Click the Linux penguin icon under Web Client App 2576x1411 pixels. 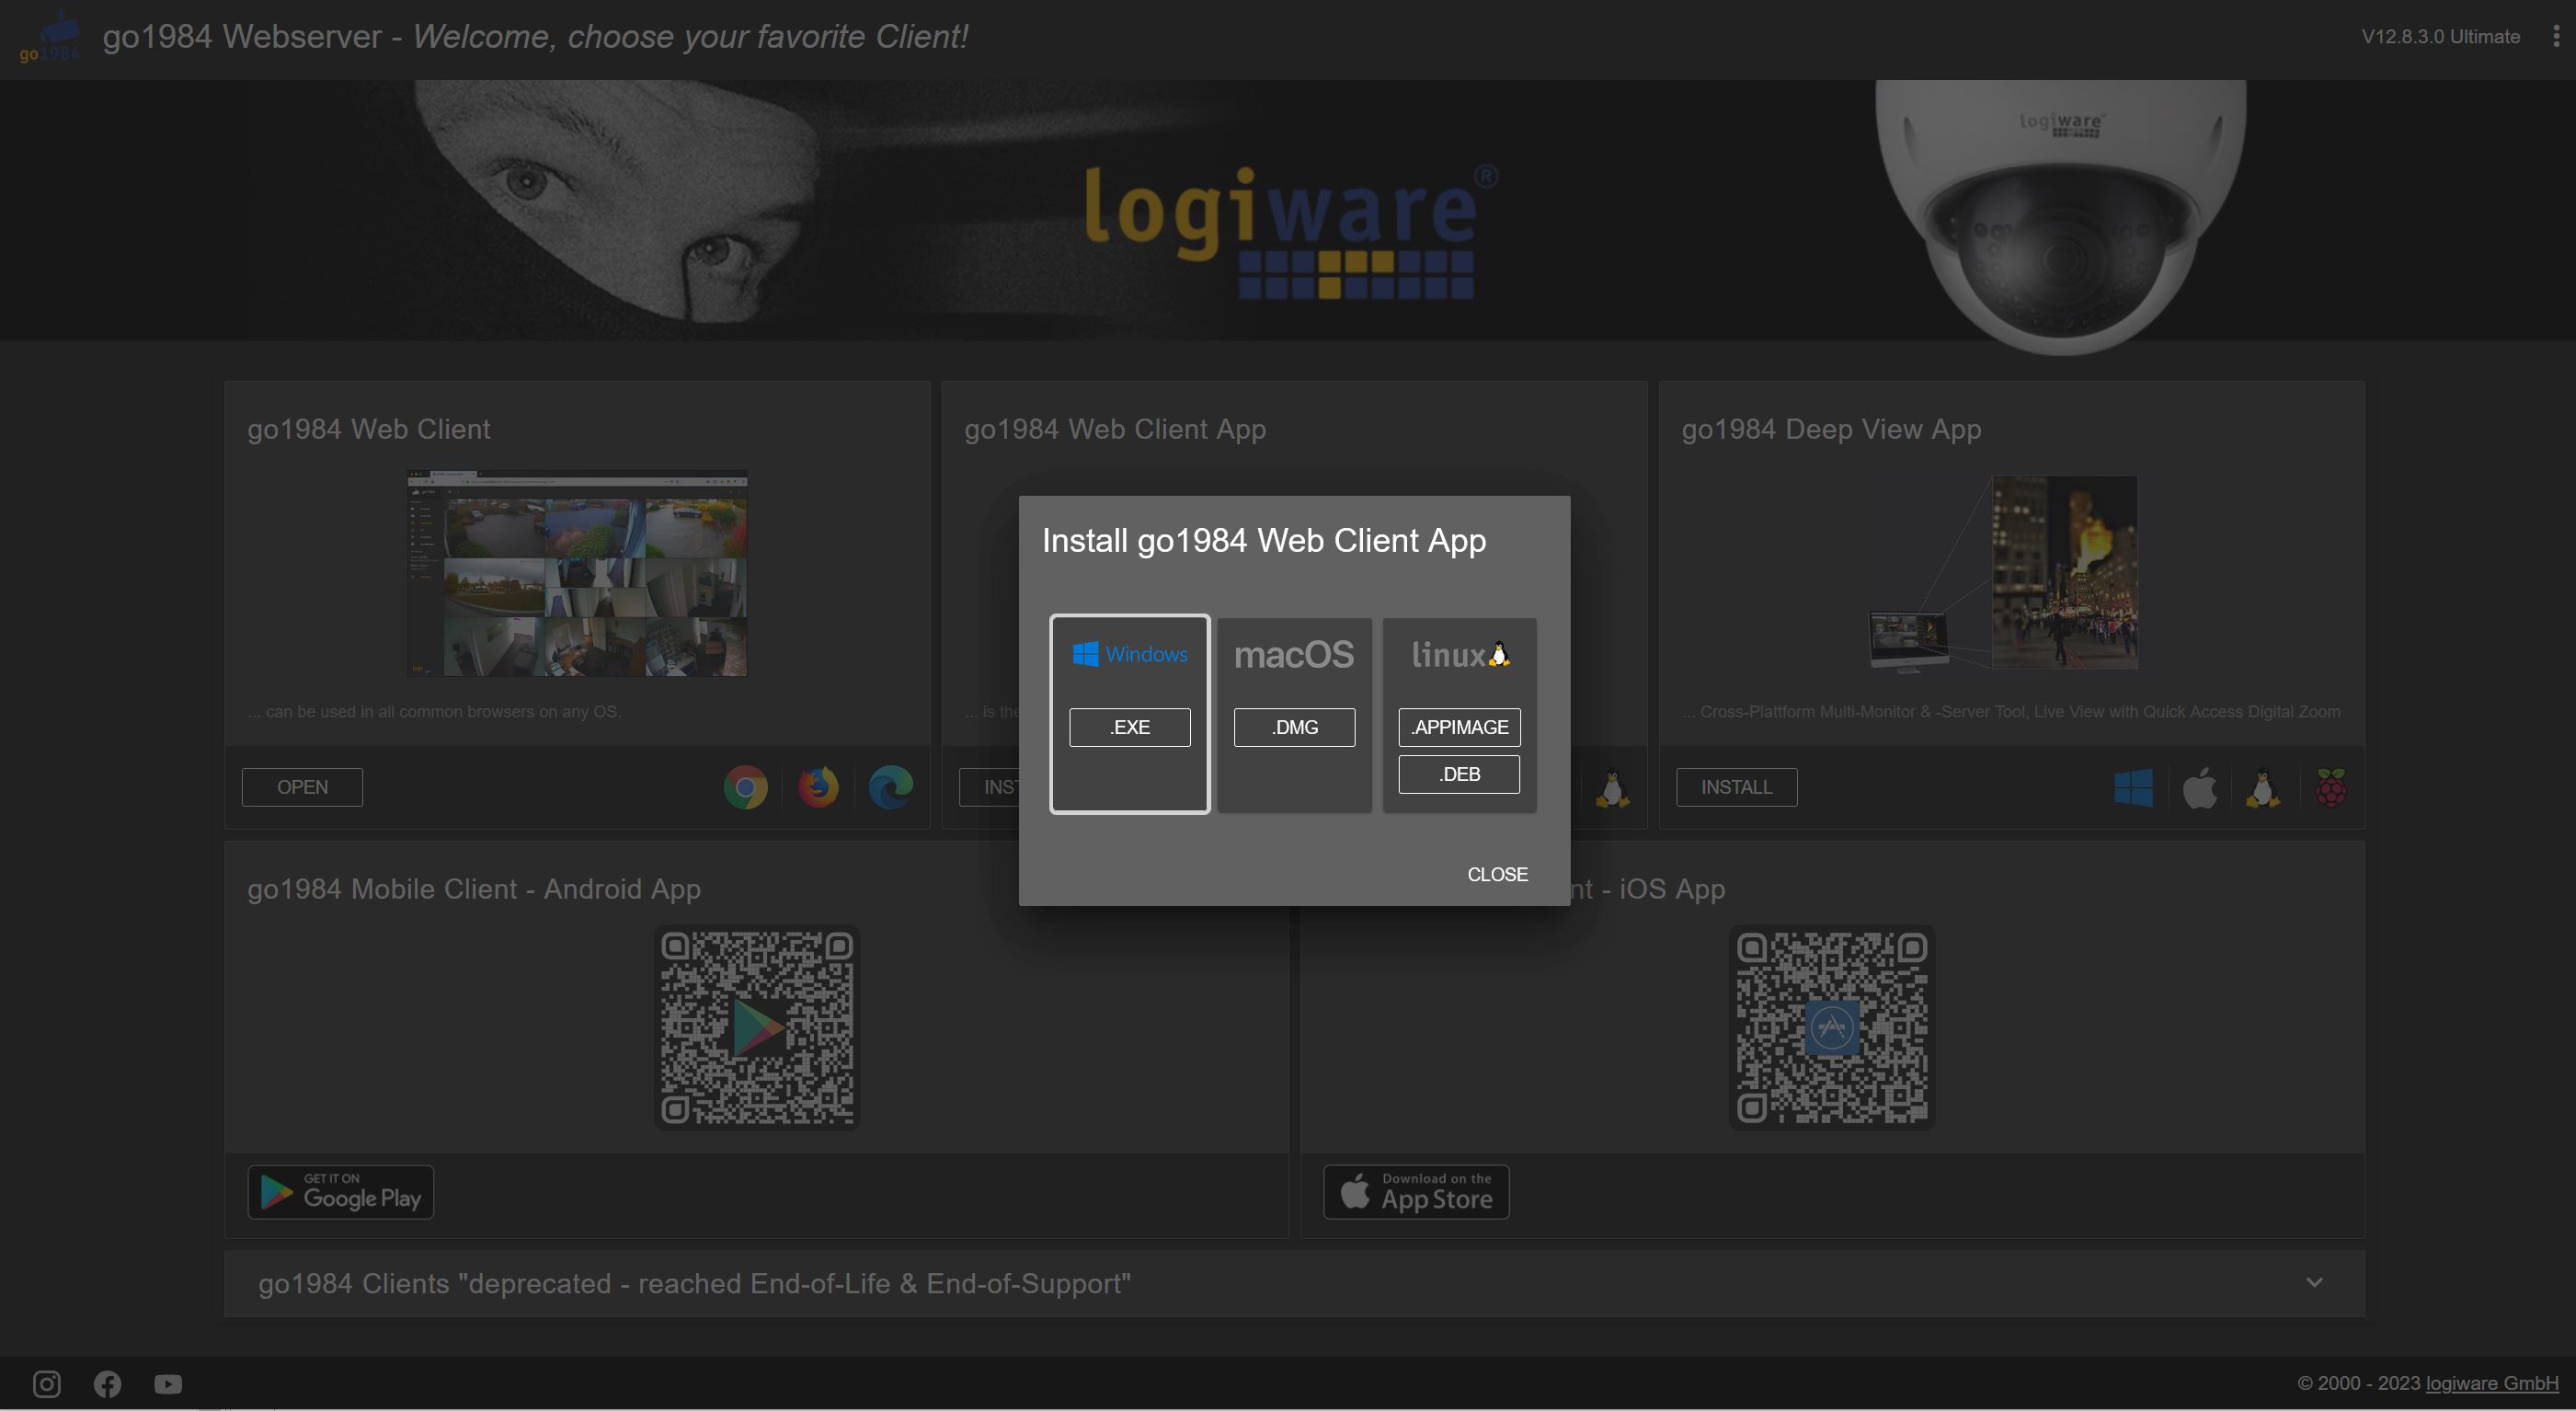(x=1612, y=788)
